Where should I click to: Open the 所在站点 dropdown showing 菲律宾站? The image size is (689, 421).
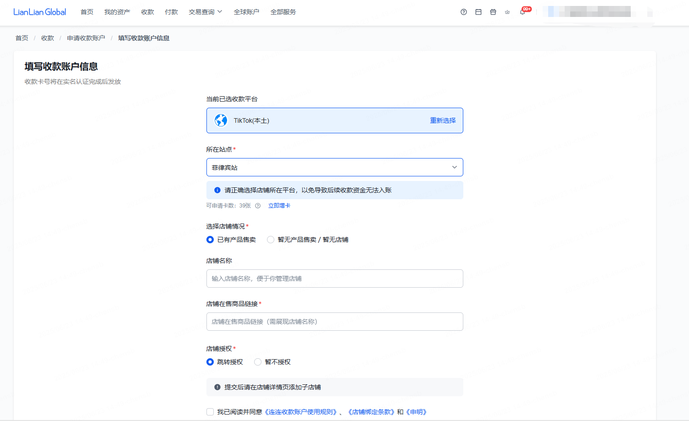(335, 167)
